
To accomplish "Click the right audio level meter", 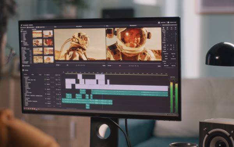I will (x=176, y=98).
